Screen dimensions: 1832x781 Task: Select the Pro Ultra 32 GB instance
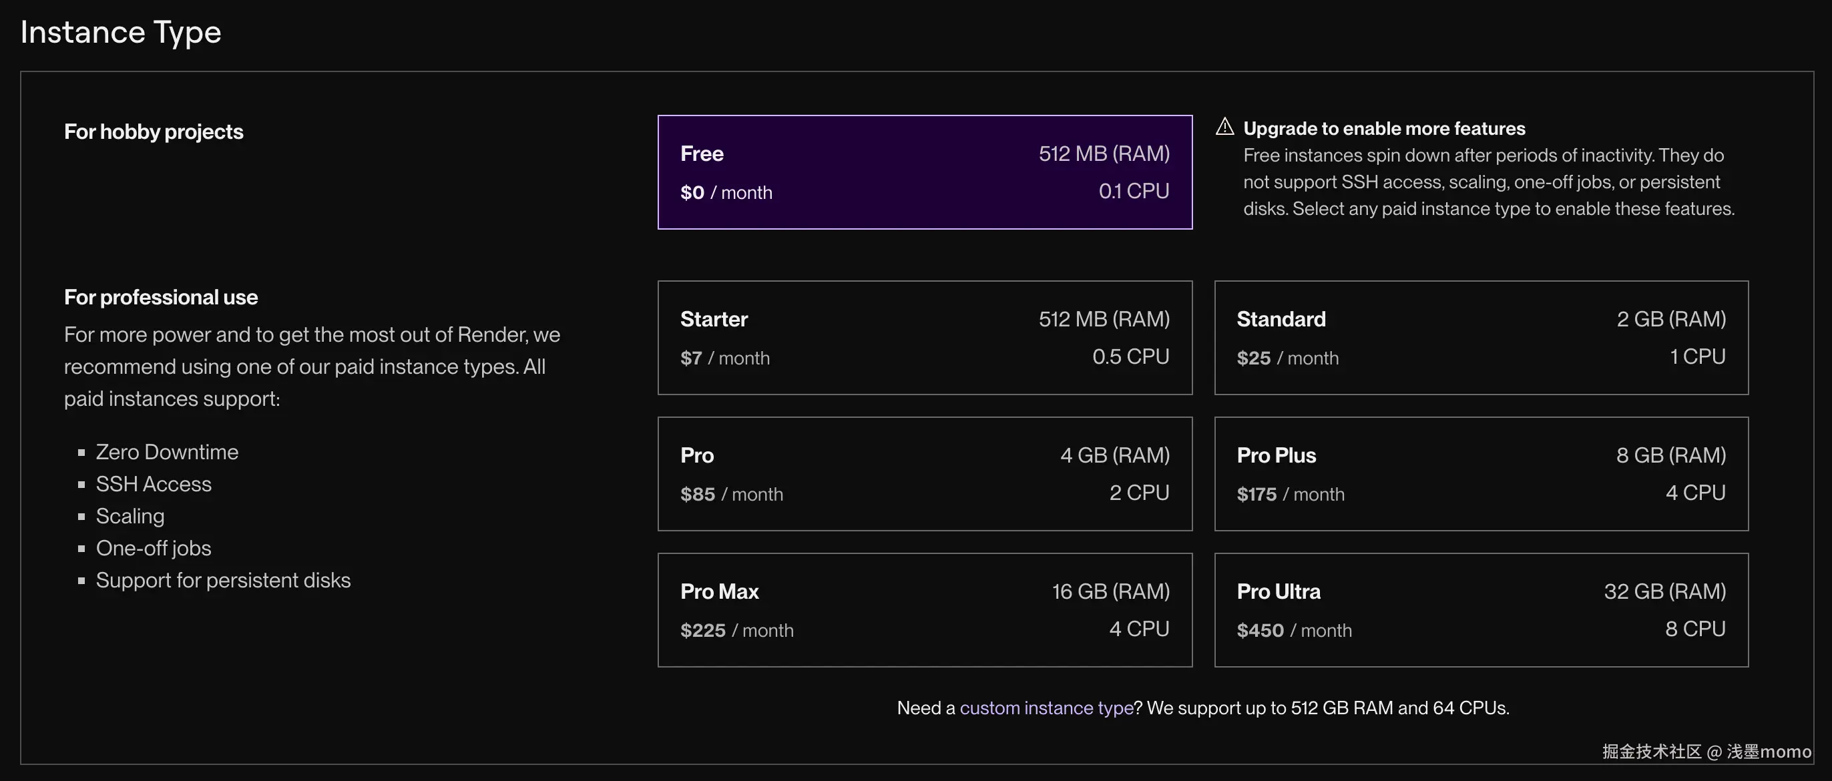click(x=1481, y=610)
